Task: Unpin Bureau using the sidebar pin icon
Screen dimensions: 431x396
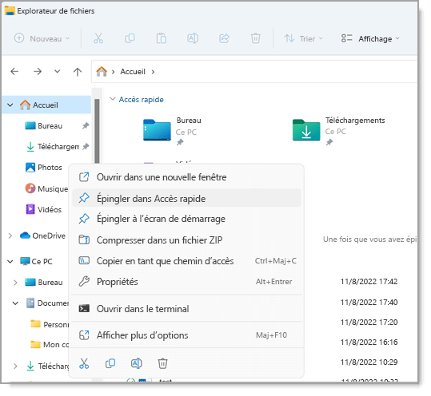Action: [86, 125]
